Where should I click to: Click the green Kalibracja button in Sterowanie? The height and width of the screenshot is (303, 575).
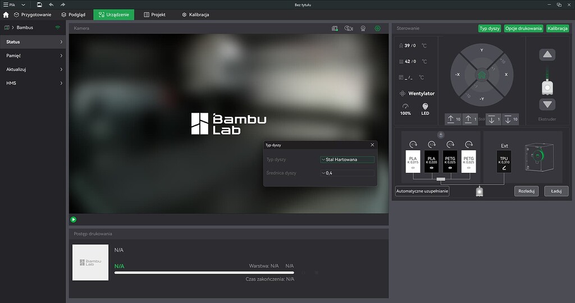558,28
